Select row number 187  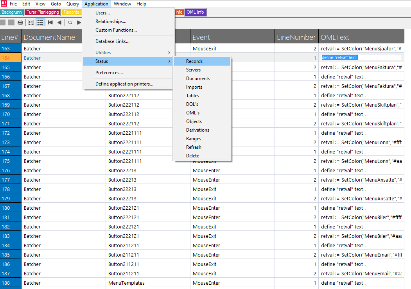(x=11, y=273)
